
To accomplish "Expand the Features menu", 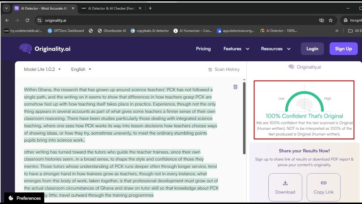I will [x=236, y=49].
